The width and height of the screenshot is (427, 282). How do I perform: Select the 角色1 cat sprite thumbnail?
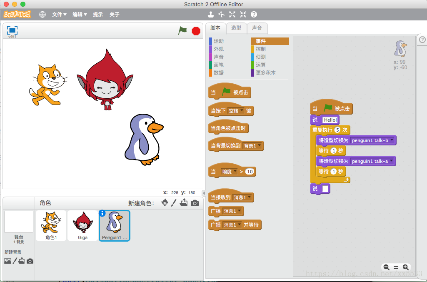tap(51, 225)
